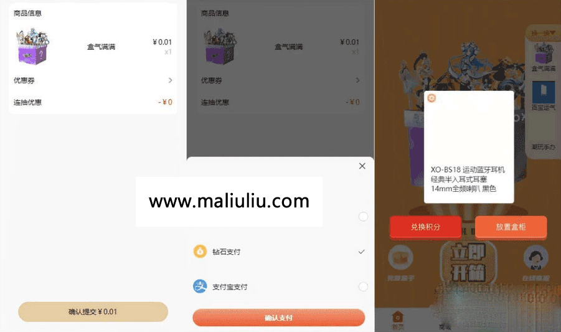Image resolution: width=561 pixels, height=332 pixels.
Task: Switch to the 商城 mall tab
Action: [x=445, y=326]
